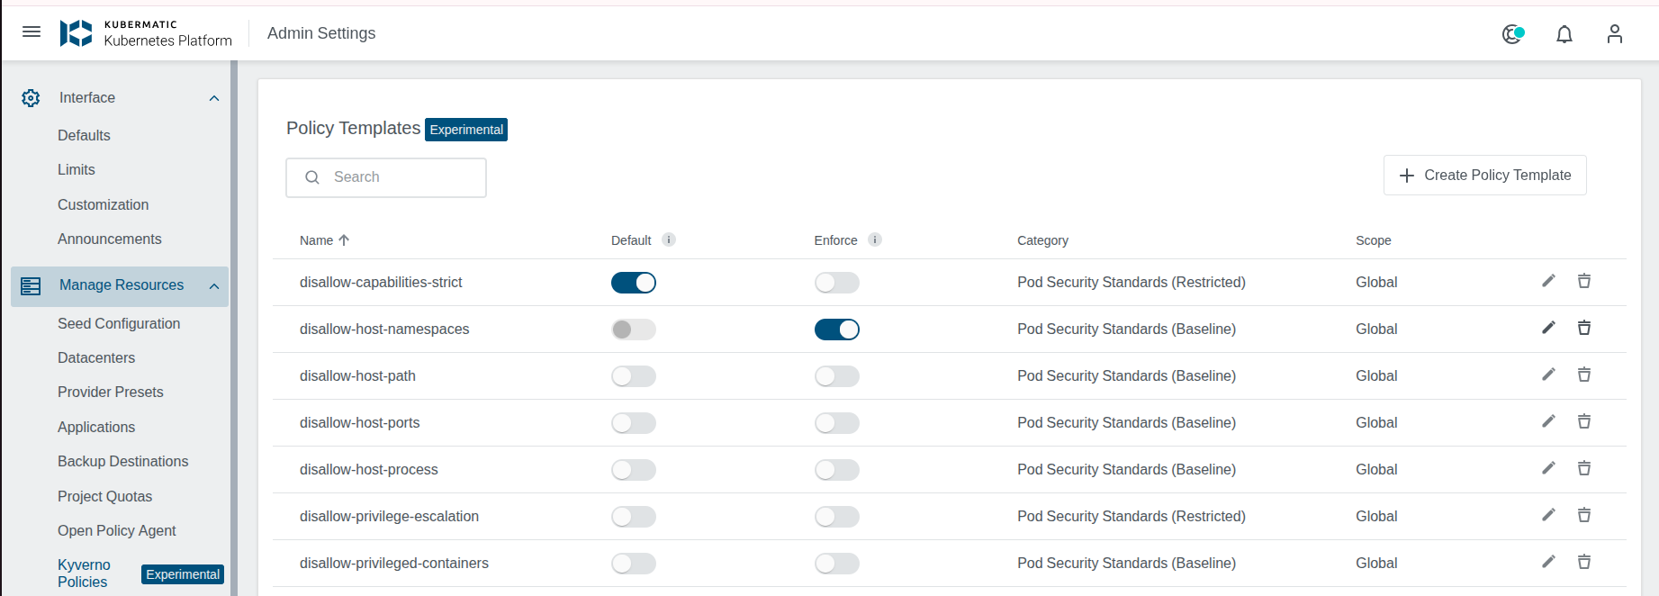1659x596 pixels.
Task: Collapse the Manage Resources section
Action: coord(214,286)
